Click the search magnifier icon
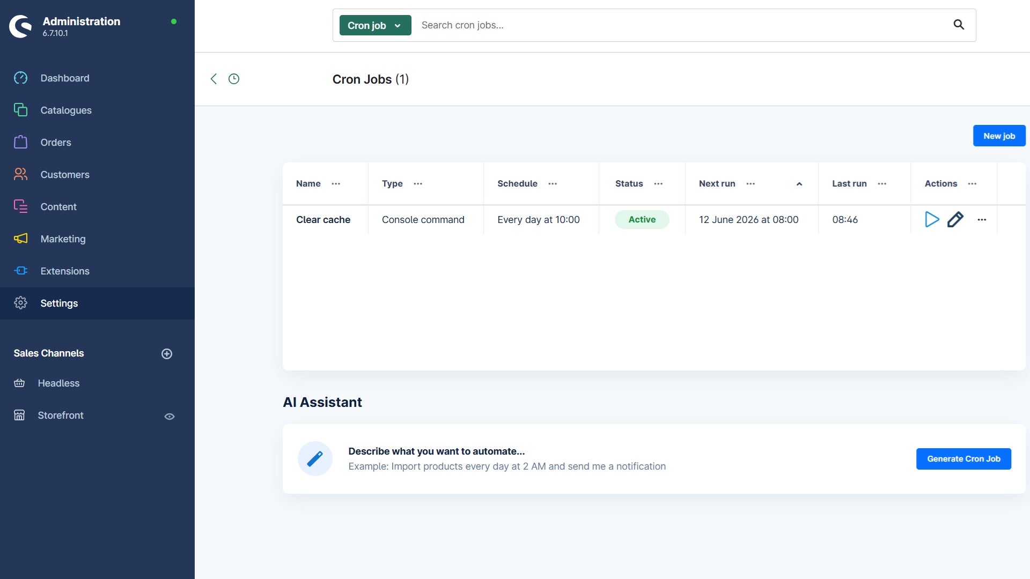Image resolution: width=1030 pixels, height=579 pixels. (959, 25)
